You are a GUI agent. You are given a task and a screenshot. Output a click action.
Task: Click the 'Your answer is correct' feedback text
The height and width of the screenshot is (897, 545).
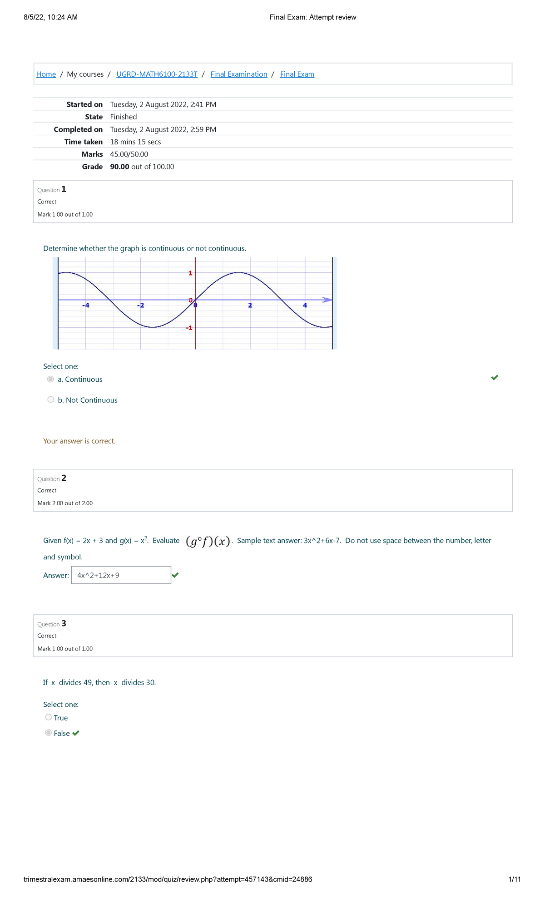point(79,441)
